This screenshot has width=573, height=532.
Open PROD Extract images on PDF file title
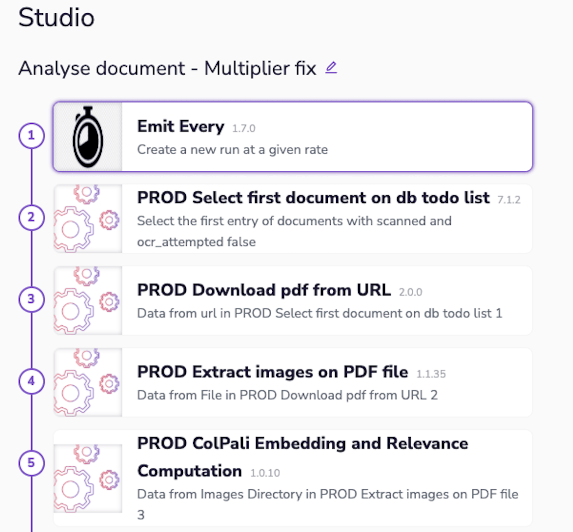272,372
